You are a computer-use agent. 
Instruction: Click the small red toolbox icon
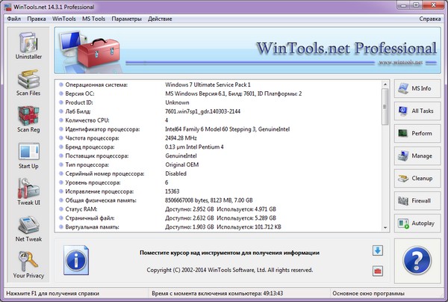tap(378, 270)
